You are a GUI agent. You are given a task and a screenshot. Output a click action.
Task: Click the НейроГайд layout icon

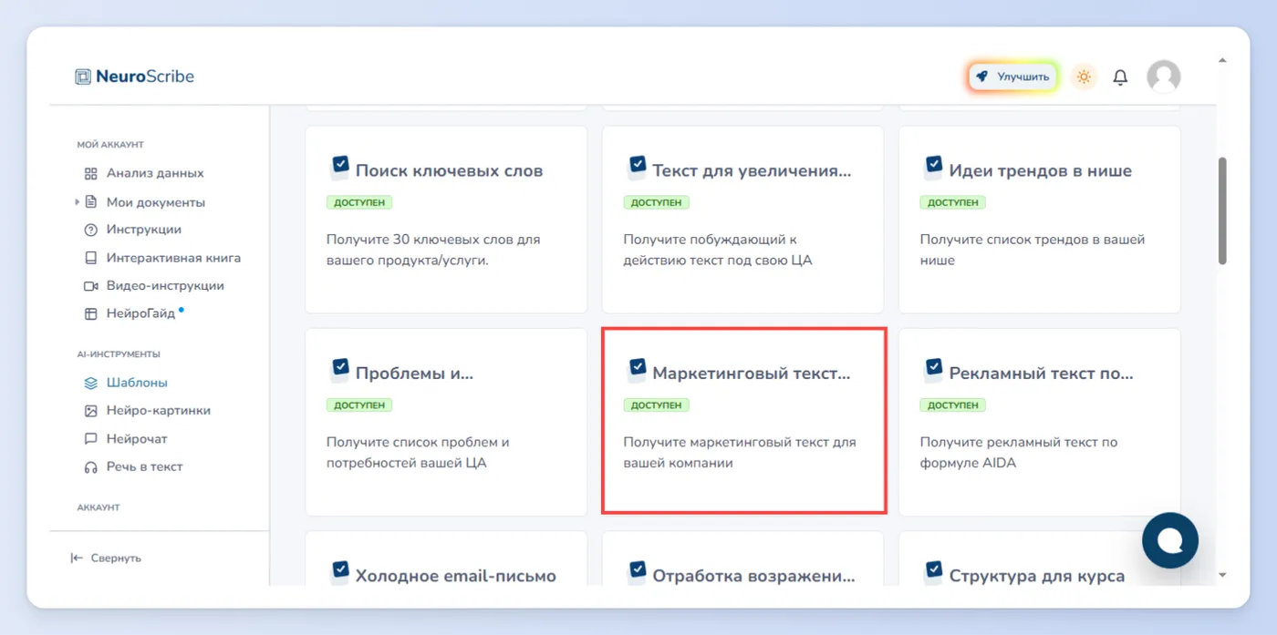pos(90,313)
